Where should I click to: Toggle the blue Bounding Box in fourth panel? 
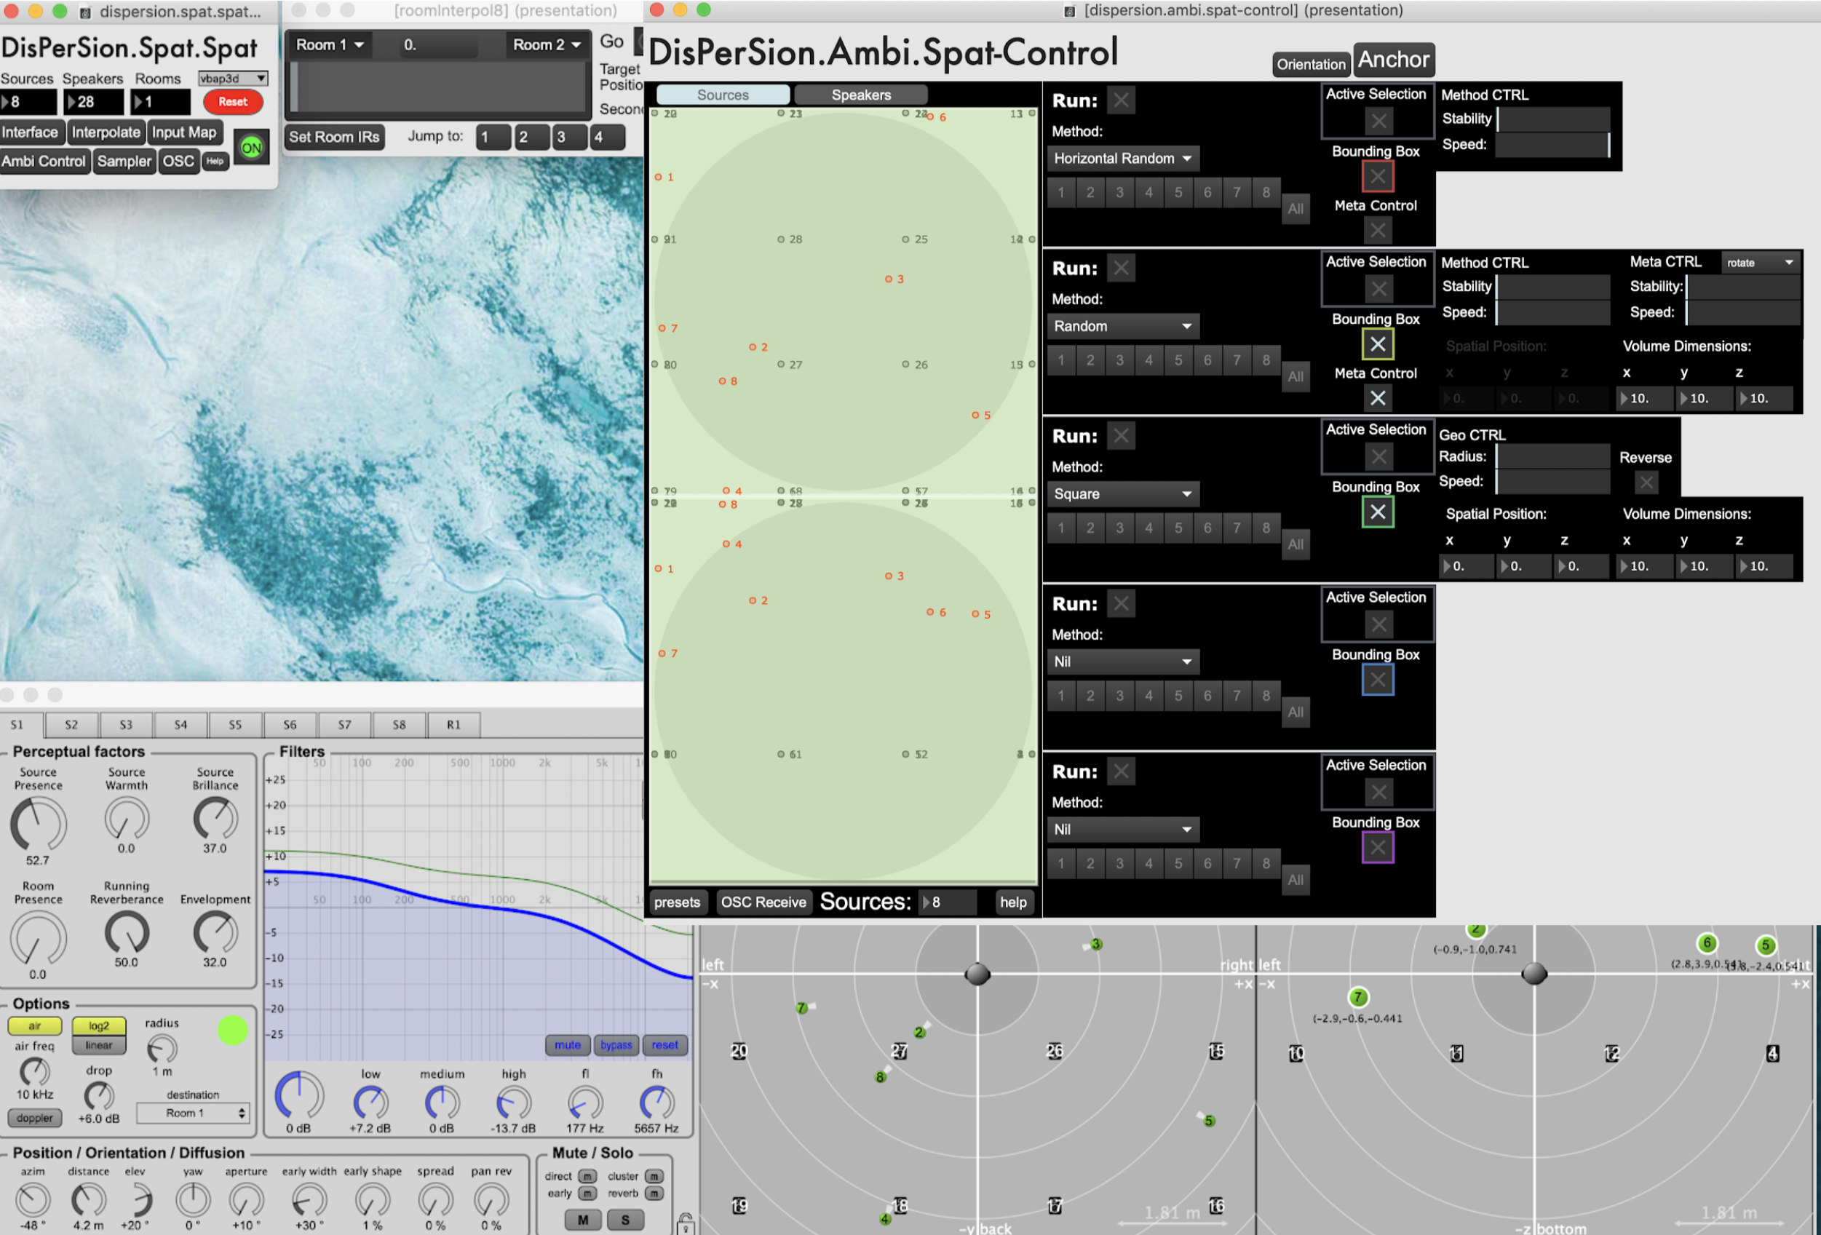click(1378, 680)
